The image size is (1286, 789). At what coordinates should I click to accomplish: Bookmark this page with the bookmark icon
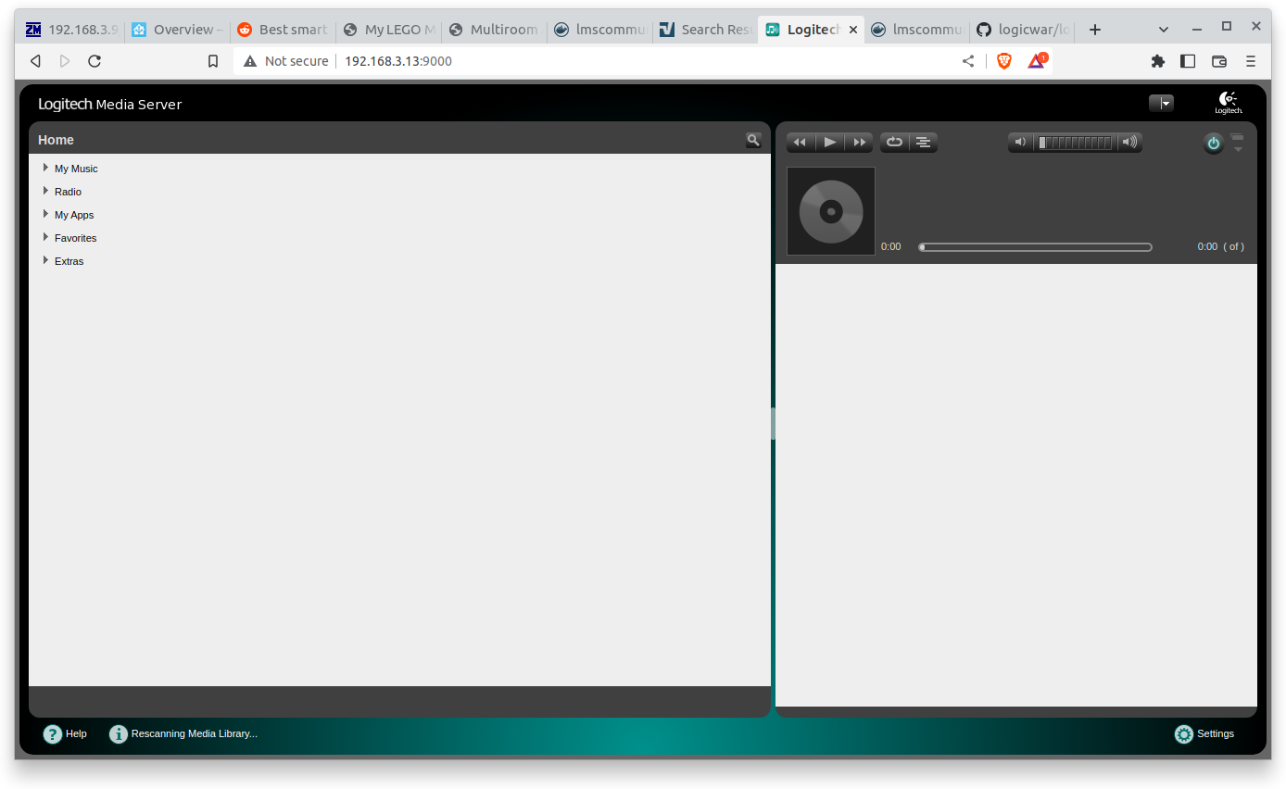[213, 61]
